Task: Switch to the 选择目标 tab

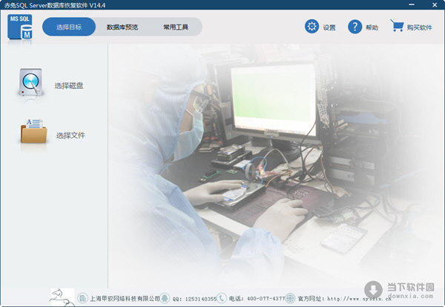Action: pyautogui.click(x=69, y=27)
